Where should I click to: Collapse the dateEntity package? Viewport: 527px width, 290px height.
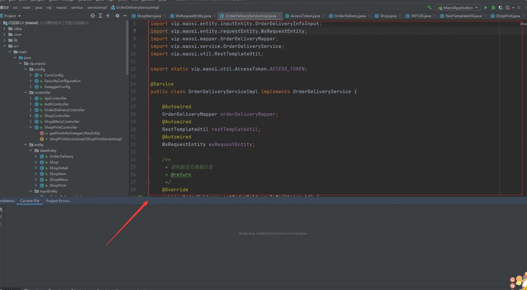tap(31, 151)
